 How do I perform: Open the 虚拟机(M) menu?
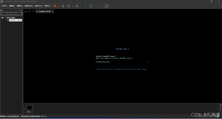coord(29,6)
